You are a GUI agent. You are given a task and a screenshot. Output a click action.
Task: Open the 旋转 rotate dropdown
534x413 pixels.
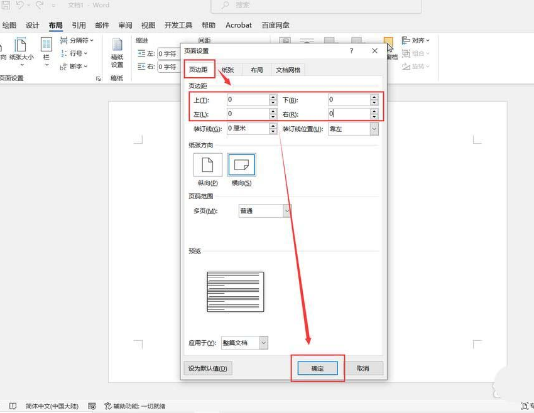[415, 66]
